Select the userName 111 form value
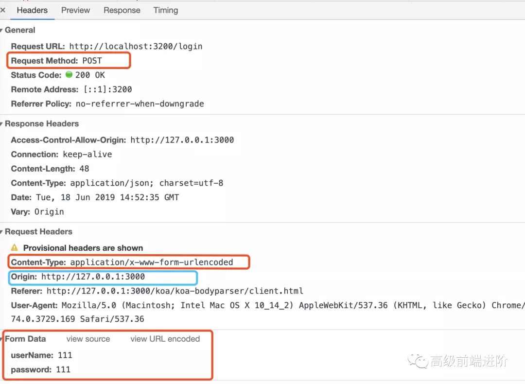525x384 pixels. point(65,355)
